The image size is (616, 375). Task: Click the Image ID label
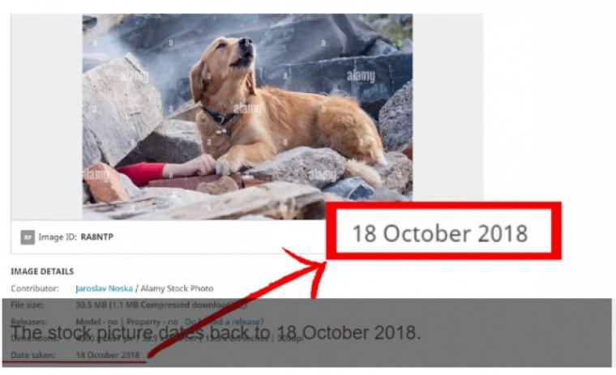click(58, 237)
